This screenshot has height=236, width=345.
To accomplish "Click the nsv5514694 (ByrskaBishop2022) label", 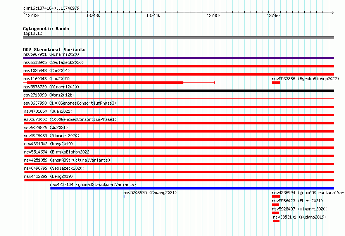I will tap(58, 152).
